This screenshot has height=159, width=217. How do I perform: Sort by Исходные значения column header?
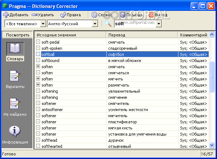click(70, 35)
